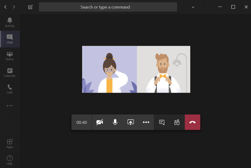Viewport: 251px width, 168px height.
Task: Click the search or command box
Action: click(108, 7)
